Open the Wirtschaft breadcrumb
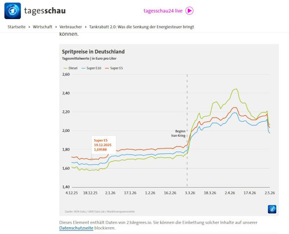The image size is (289, 234). [x=43, y=27]
